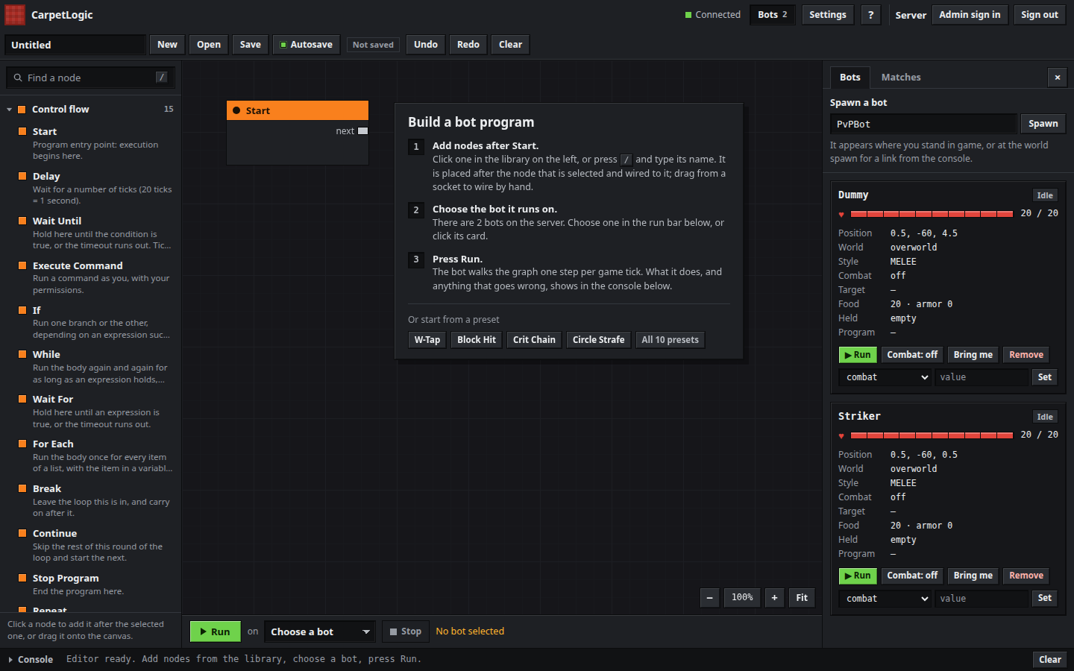Add the Start node from library
The width and height of the screenshot is (1074, 671).
[x=90, y=143]
